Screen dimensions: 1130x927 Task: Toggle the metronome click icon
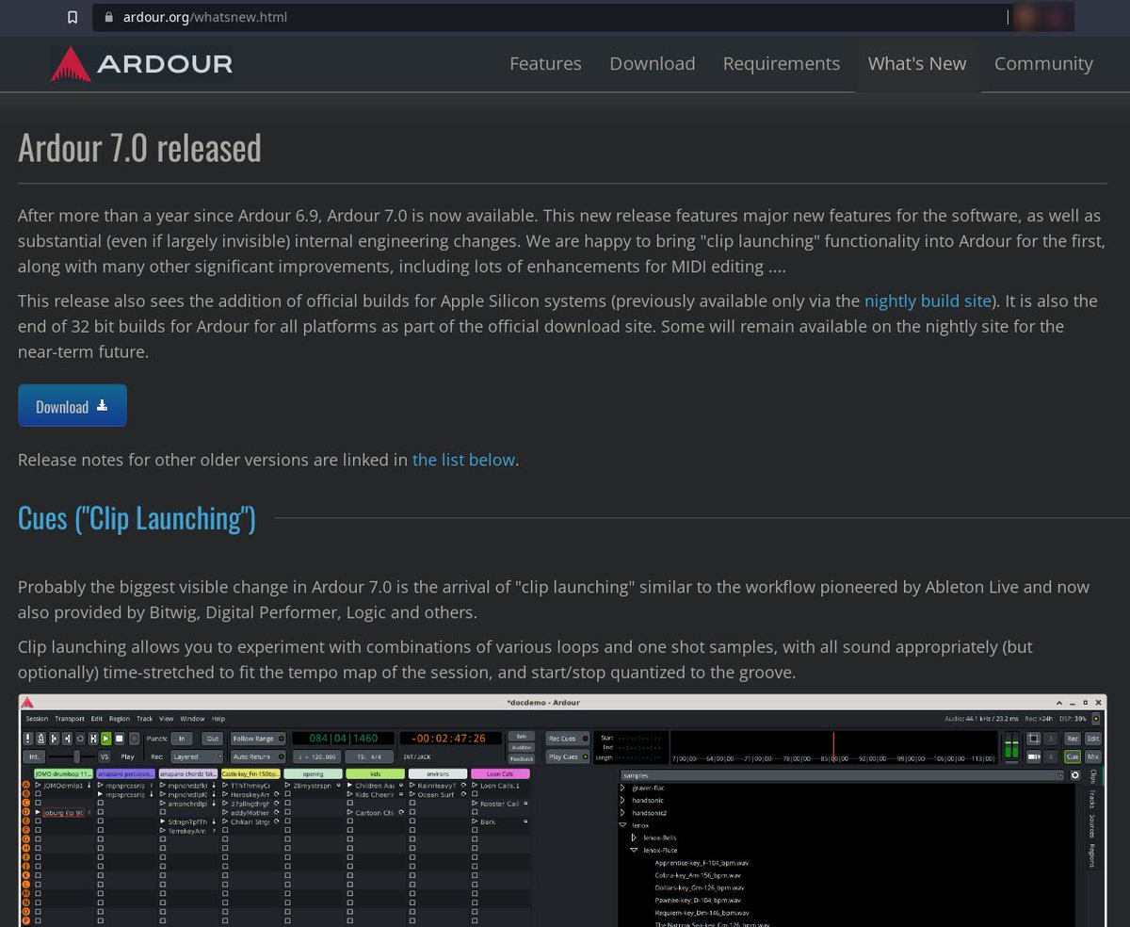41,739
